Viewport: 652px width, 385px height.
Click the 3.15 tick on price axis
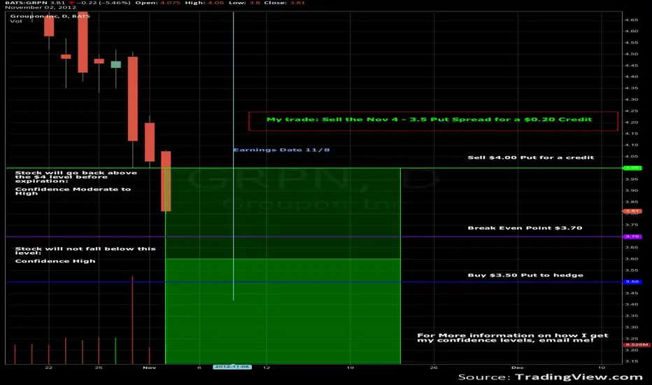[631, 361]
